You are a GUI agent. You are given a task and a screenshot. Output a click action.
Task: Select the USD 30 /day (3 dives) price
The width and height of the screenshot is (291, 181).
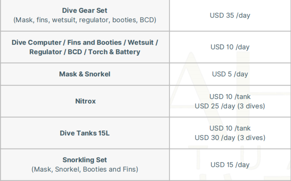(x=230, y=138)
